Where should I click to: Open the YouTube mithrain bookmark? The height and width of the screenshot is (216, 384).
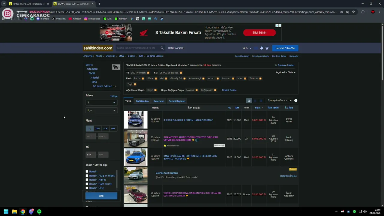(75, 19)
